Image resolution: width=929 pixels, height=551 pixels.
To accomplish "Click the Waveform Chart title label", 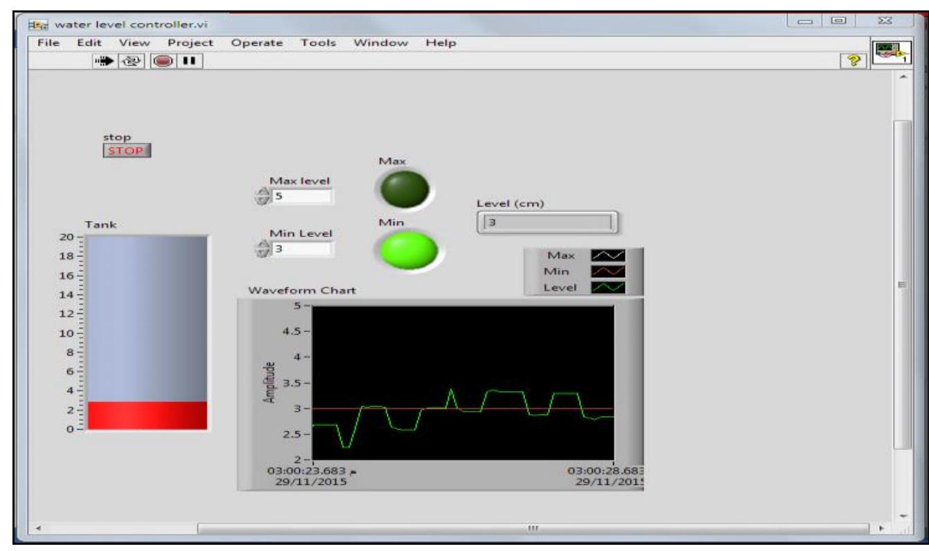I will 302,291.
